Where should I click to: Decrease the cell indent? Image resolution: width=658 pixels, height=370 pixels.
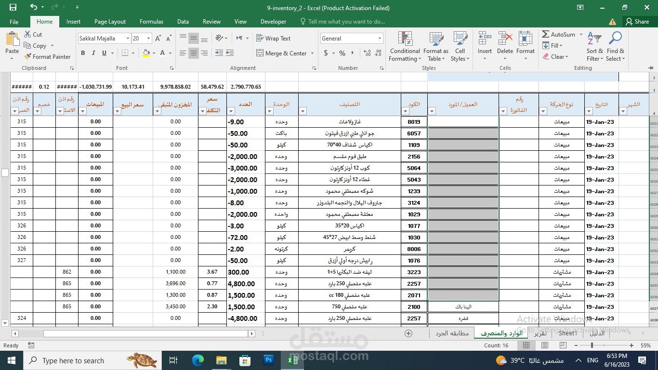coord(219,53)
